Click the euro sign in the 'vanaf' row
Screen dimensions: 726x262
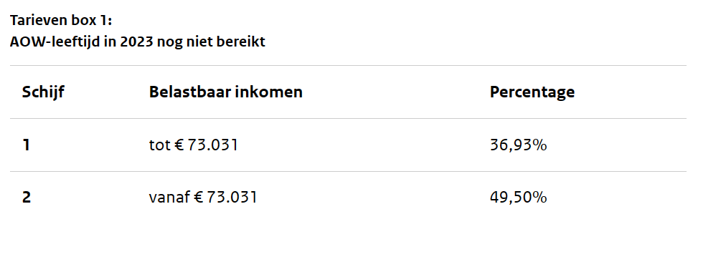(x=198, y=198)
